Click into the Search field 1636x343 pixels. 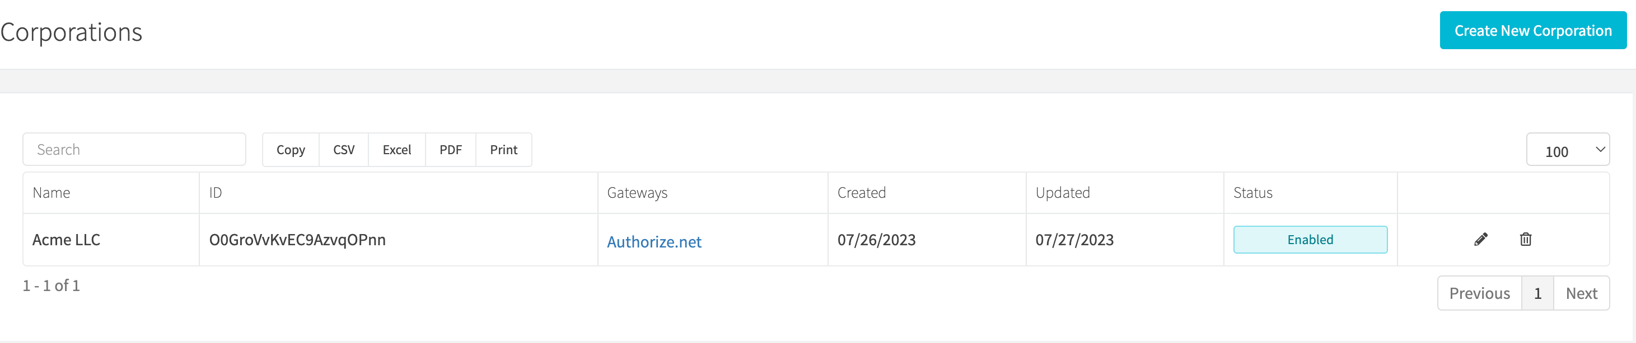[134, 150]
